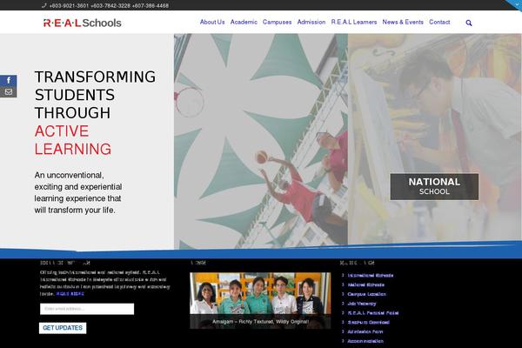Image resolution: width=522 pixels, height=348 pixels.
Task: Open the Amalgam news thumbnail
Action: tap(260, 300)
